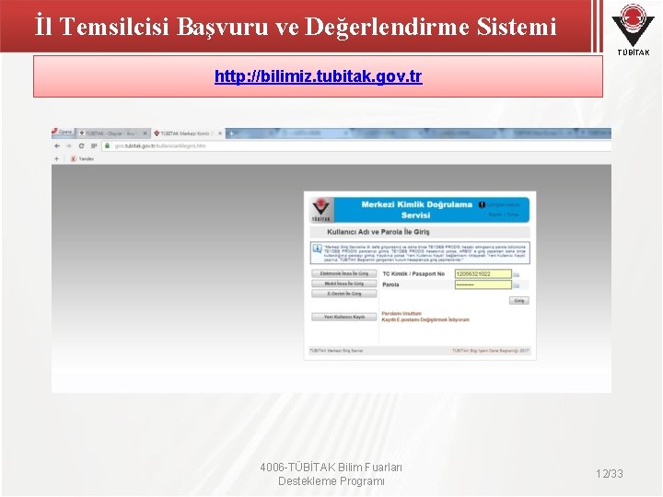663x497 pixels.
Task: Close the TÜBİTAK Merkezi Kimlik tab
Action: [220, 133]
